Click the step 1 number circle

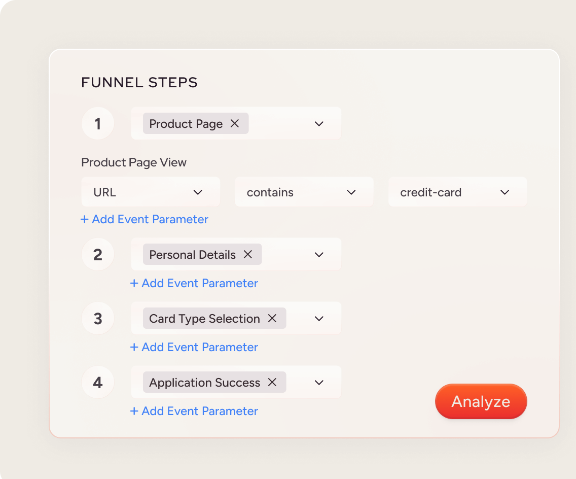point(98,123)
